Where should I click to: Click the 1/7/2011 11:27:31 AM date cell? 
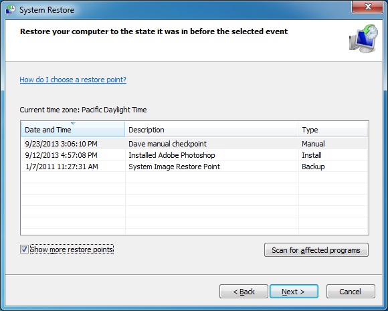[x=62, y=167]
